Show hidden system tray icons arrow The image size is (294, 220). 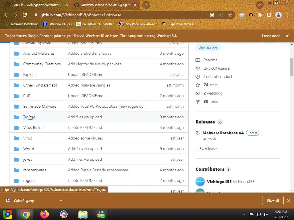tap(245, 215)
